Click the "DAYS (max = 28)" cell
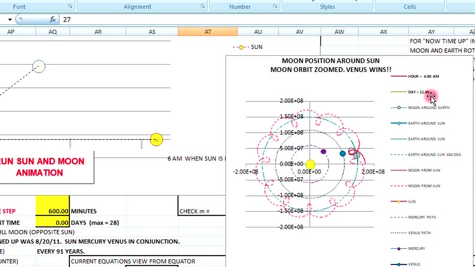 [x=95, y=222]
